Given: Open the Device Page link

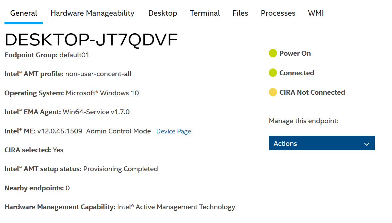Looking at the screenshot, I should 173,131.
